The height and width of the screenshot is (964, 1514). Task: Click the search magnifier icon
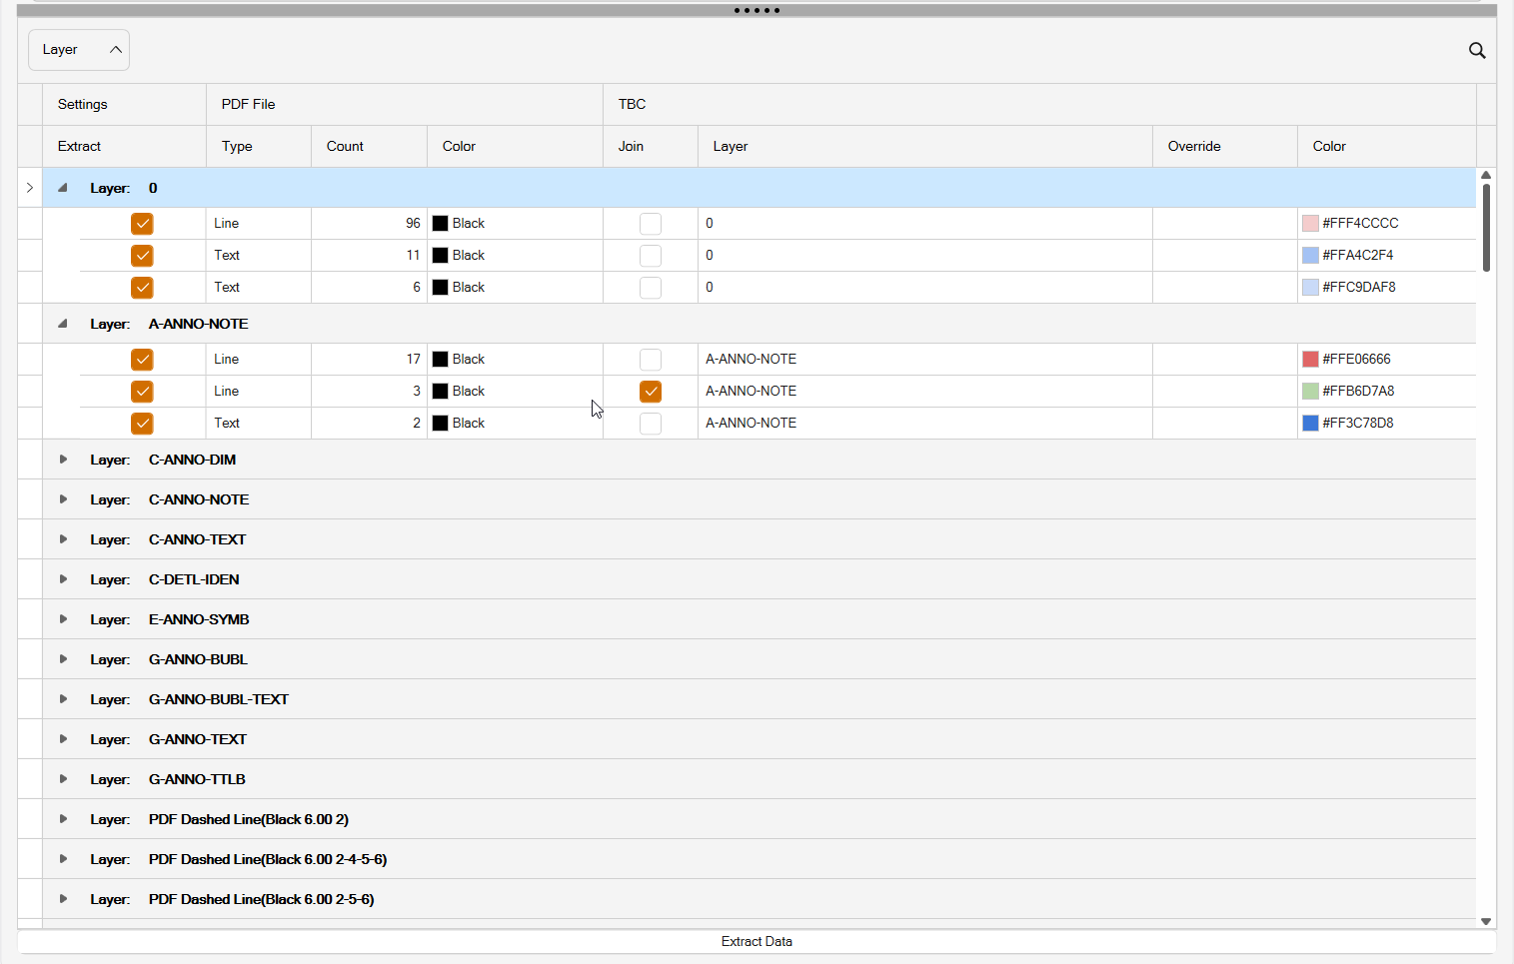[1476, 51]
